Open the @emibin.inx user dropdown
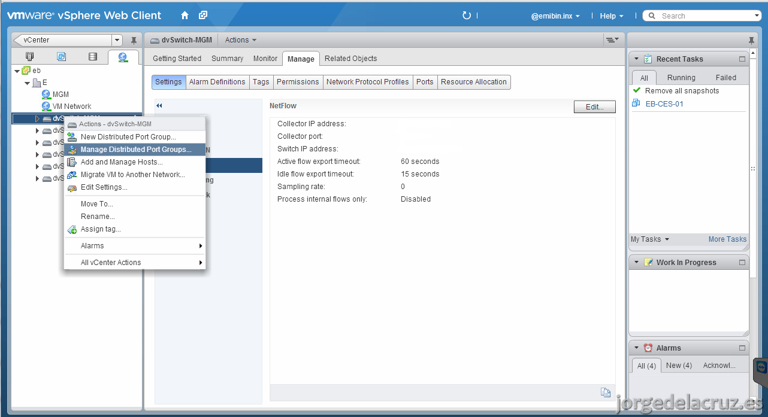Image resolution: width=768 pixels, height=417 pixels. click(x=555, y=16)
